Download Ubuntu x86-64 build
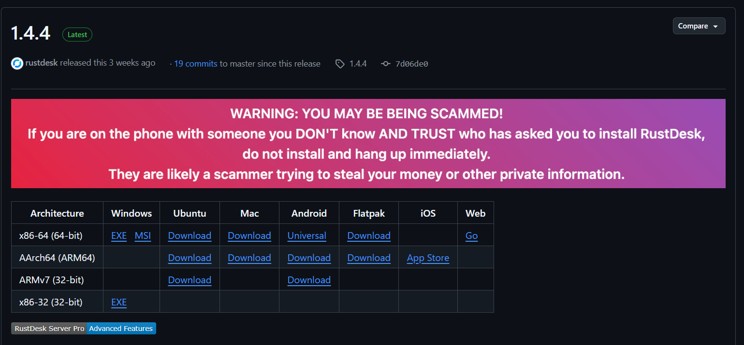The image size is (744, 345). click(x=190, y=235)
